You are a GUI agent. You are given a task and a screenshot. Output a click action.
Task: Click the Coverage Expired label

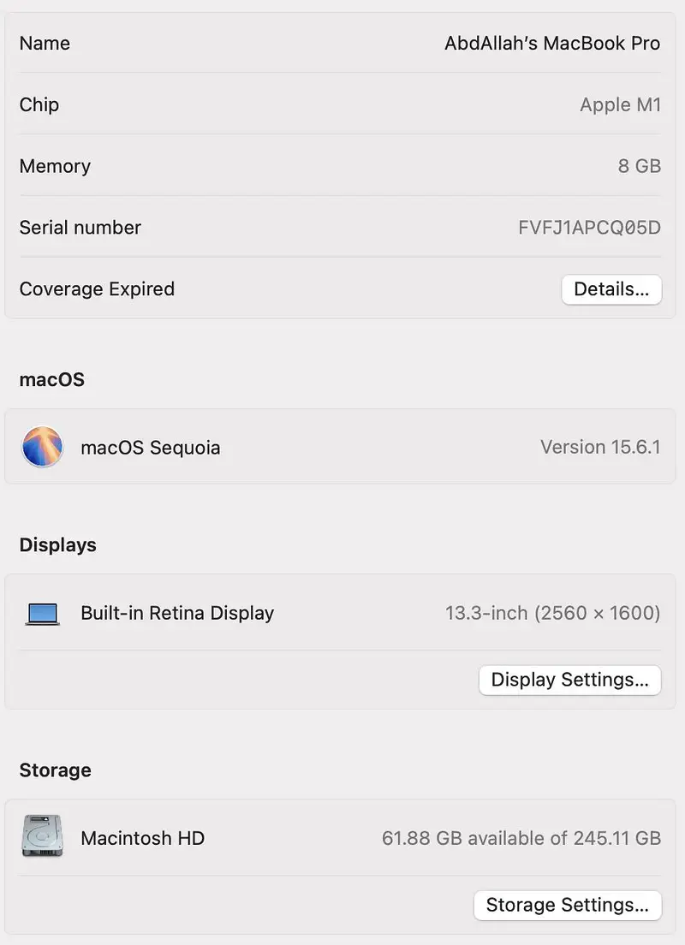(x=97, y=289)
